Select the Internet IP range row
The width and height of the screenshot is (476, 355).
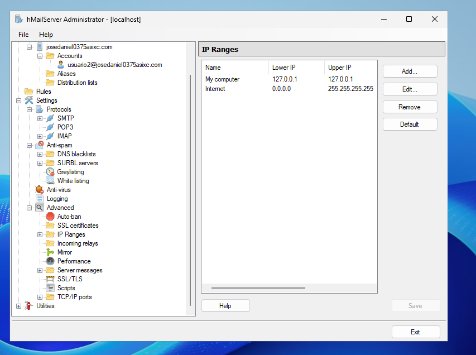pyautogui.click(x=289, y=89)
